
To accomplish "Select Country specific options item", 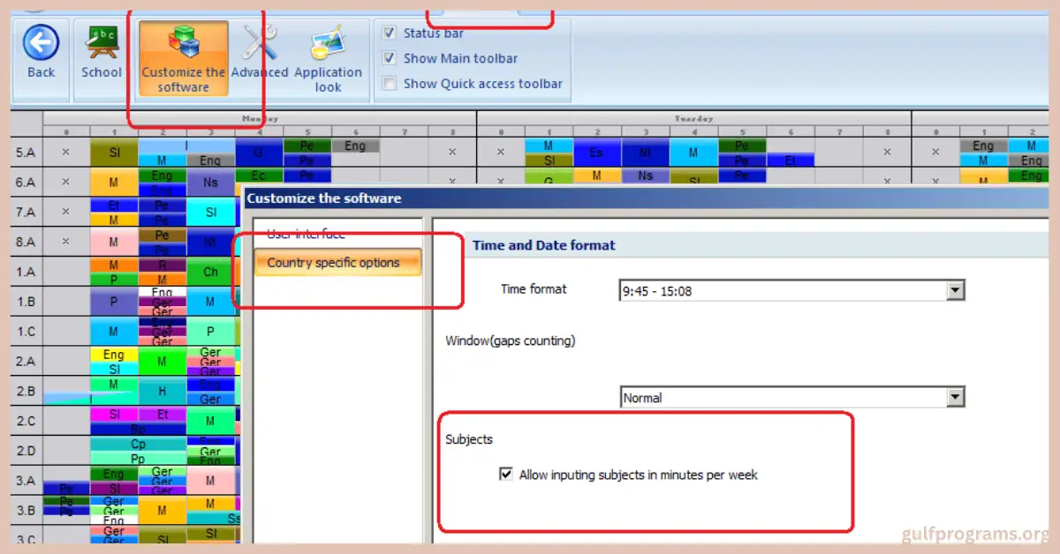I will 333,263.
